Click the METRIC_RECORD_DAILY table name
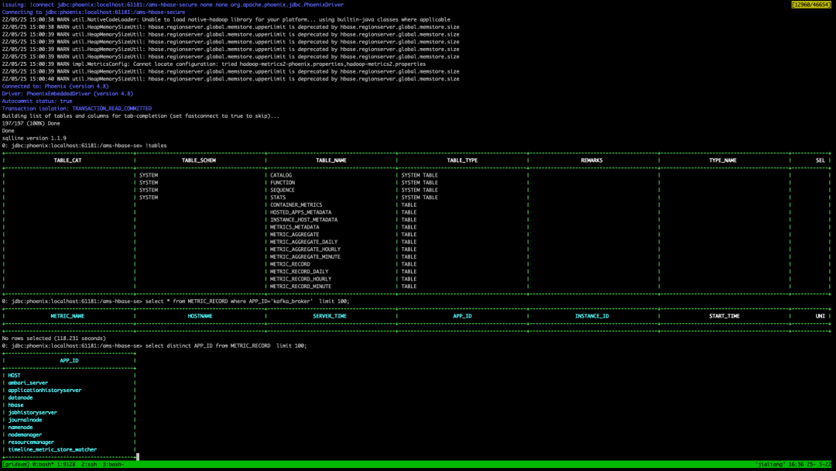Image resolution: width=836 pixels, height=471 pixels. (x=299, y=272)
